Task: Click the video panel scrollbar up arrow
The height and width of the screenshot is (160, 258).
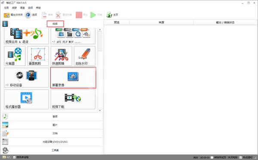Action: click(x=100, y=29)
